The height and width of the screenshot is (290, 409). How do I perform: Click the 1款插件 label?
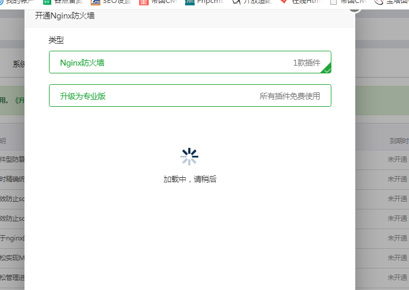[307, 63]
